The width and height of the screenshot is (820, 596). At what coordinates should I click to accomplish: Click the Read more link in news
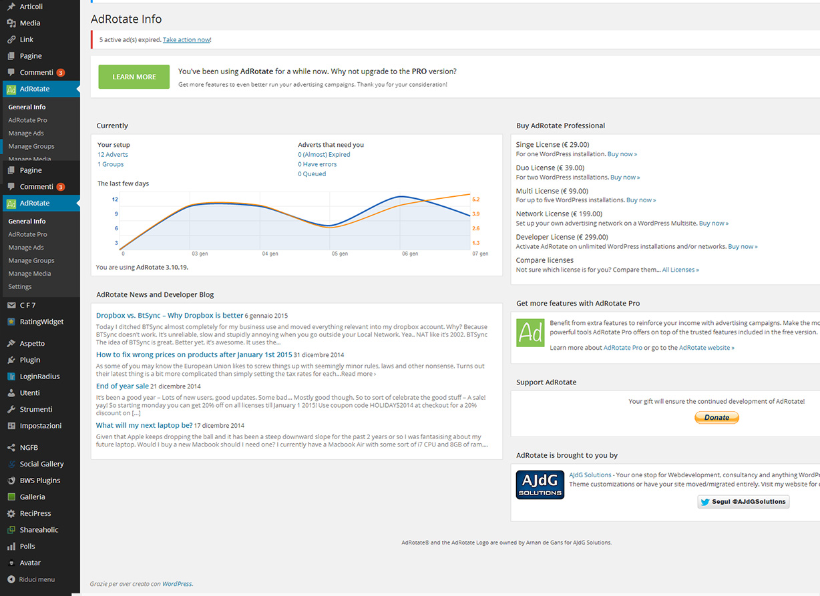[x=359, y=374]
